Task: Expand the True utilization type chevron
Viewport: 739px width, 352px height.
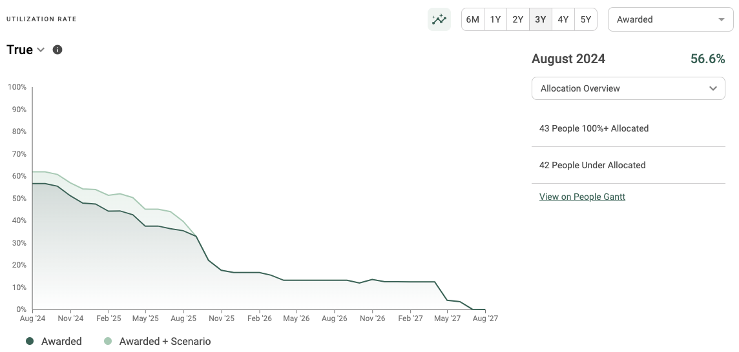Action: pos(41,50)
